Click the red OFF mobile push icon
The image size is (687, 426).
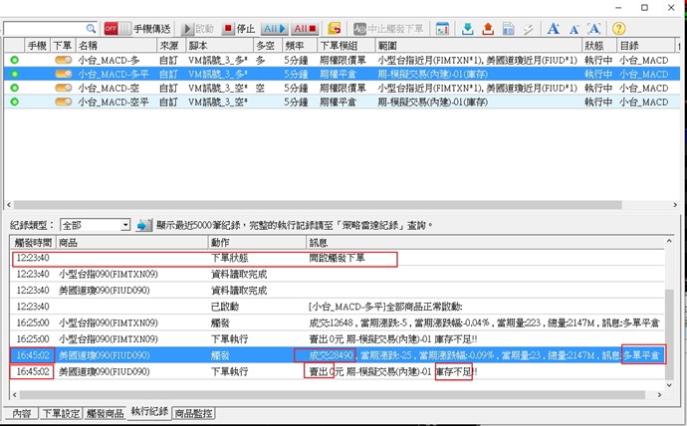point(112,29)
